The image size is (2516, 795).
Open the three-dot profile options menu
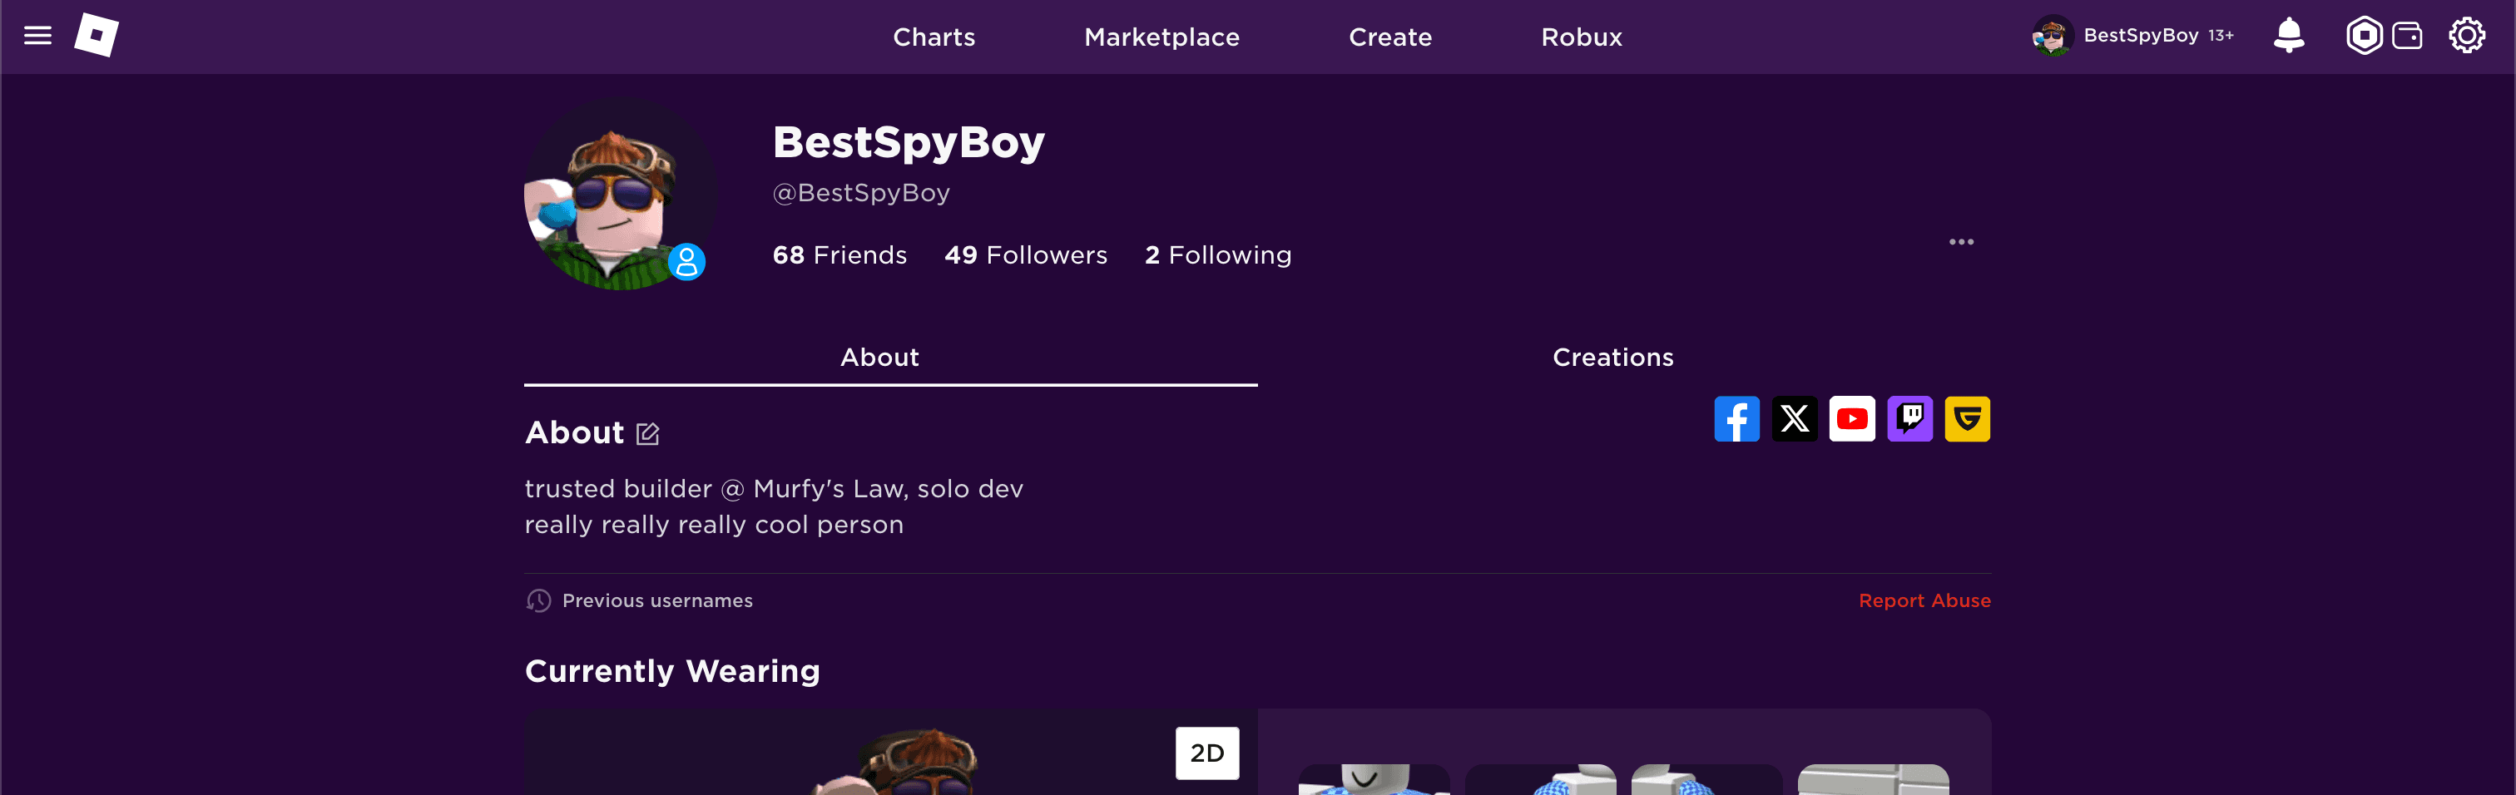click(1961, 242)
